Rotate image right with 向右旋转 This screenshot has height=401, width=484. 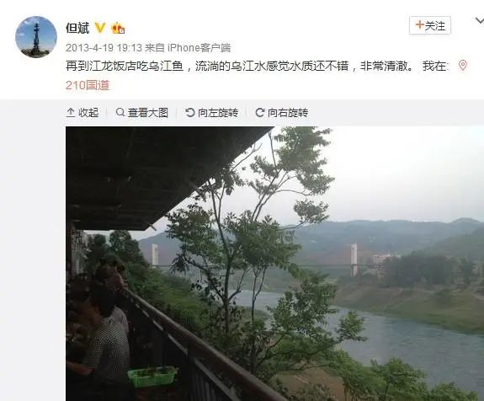[281, 113]
